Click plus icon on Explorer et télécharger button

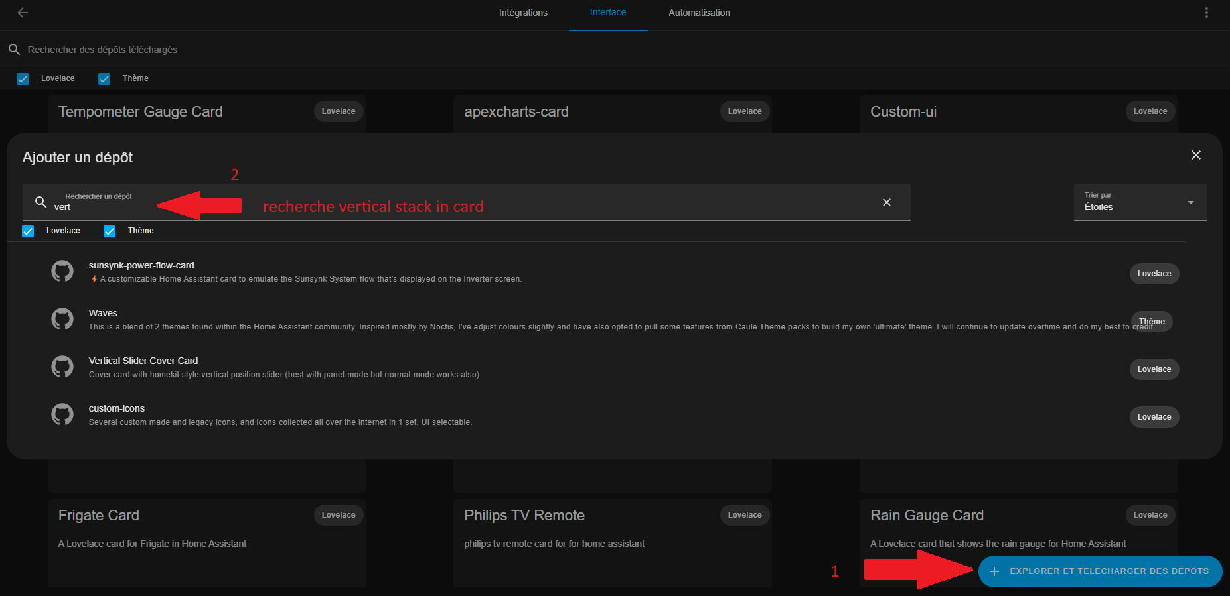coord(994,571)
